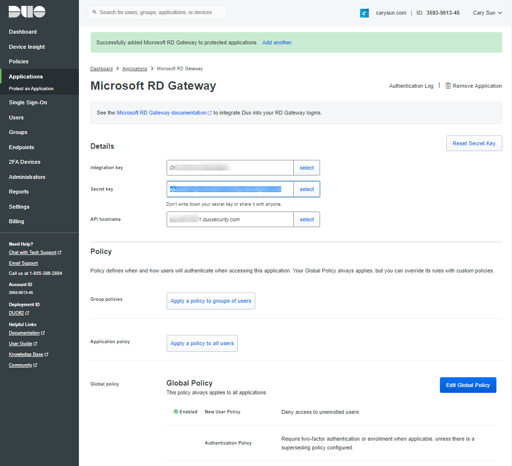Click external-link icon next to Documentation
512x466 pixels.
point(43,333)
